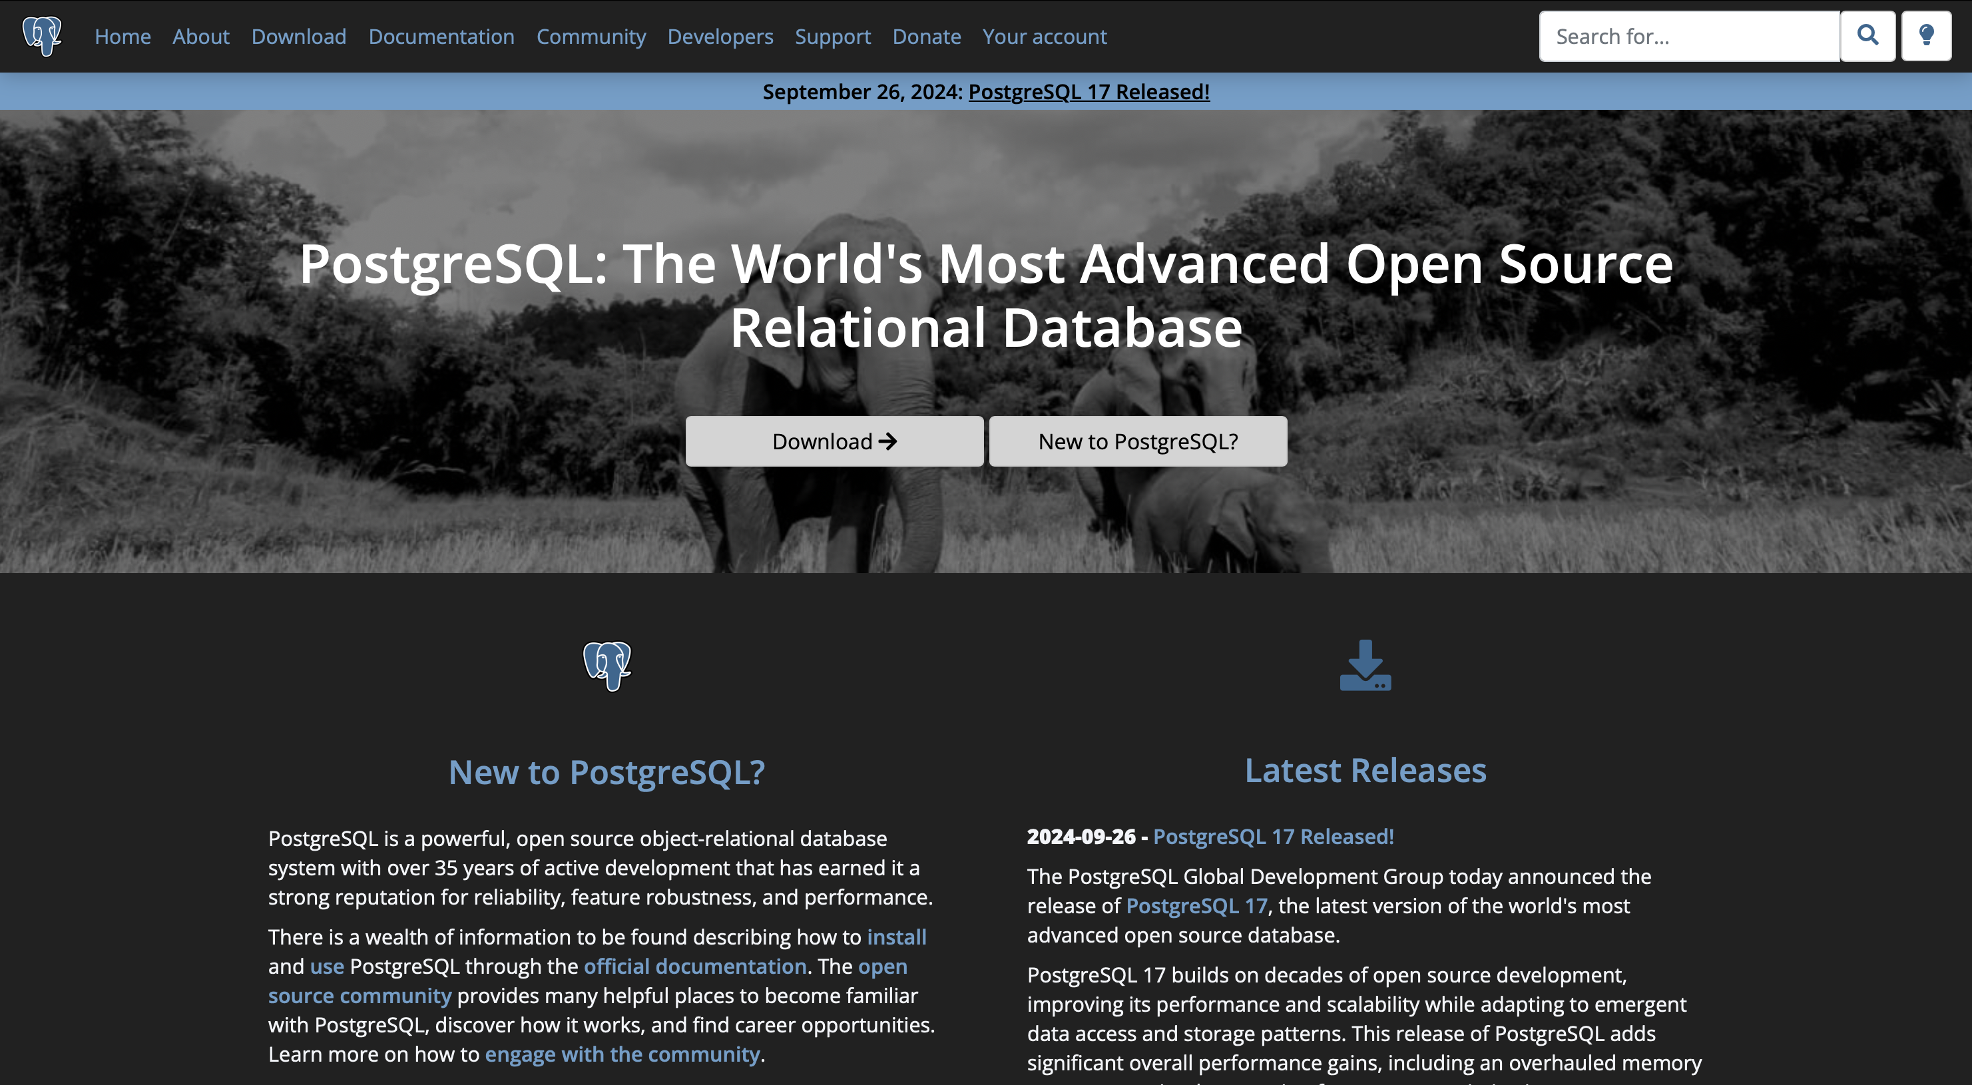
Task: Open the Support nav item
Action: pos(833,36)
